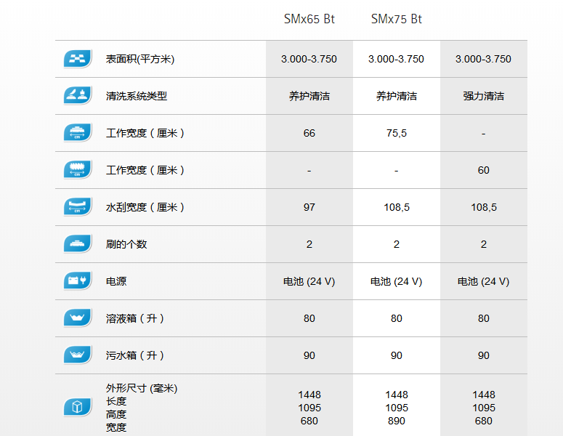Click the surface area checkered icon
Viewport: 563px width, 436px height.
[78, 59]
